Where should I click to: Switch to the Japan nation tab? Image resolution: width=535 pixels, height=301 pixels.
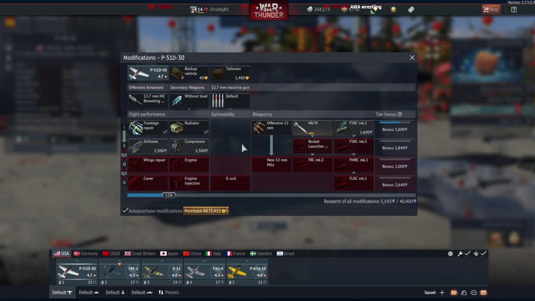[169, 253]
